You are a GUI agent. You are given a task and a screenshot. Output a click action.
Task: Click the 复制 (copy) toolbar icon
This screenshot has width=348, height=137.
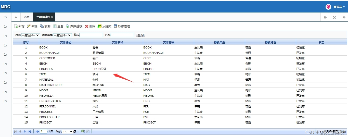click(42, 26)
